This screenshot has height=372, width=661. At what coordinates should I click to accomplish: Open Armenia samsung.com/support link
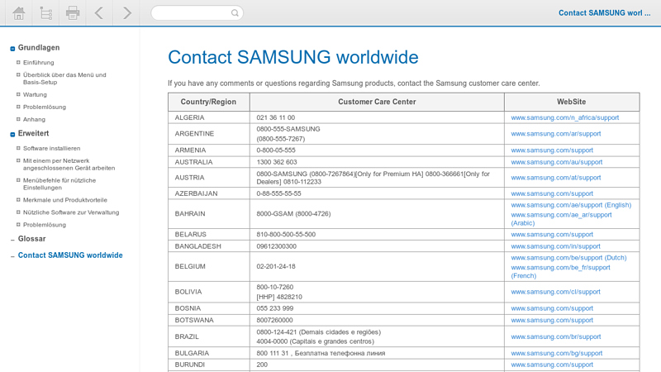click(552, 150)
